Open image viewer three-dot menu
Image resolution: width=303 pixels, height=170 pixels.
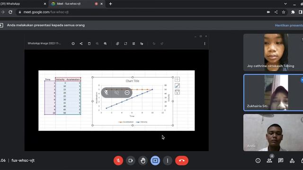click(205, 43)
